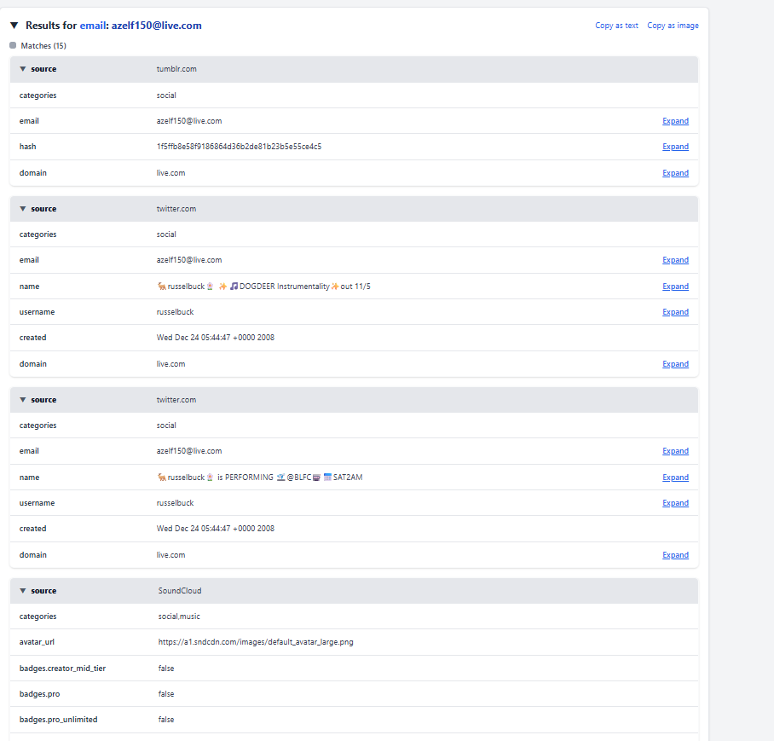Collapse the tumblr.com source block
Image resolution: width=774 pixels, height=741 pixels.
click(23, 69)
